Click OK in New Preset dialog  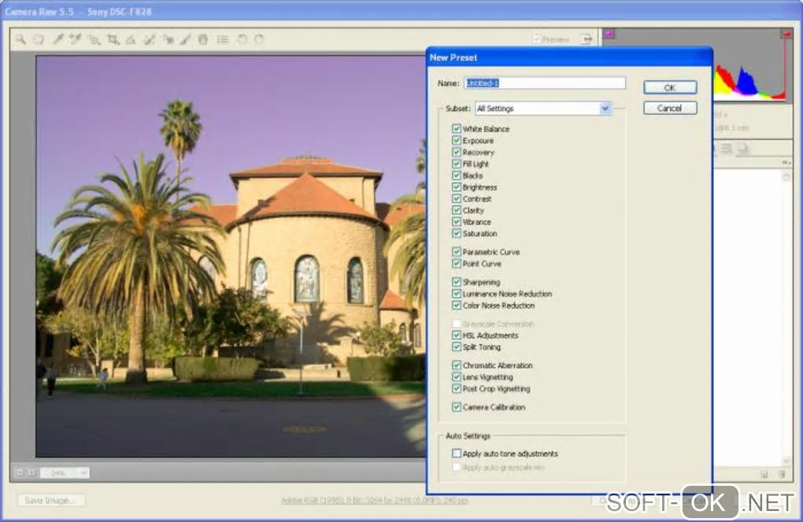[670, 87]
